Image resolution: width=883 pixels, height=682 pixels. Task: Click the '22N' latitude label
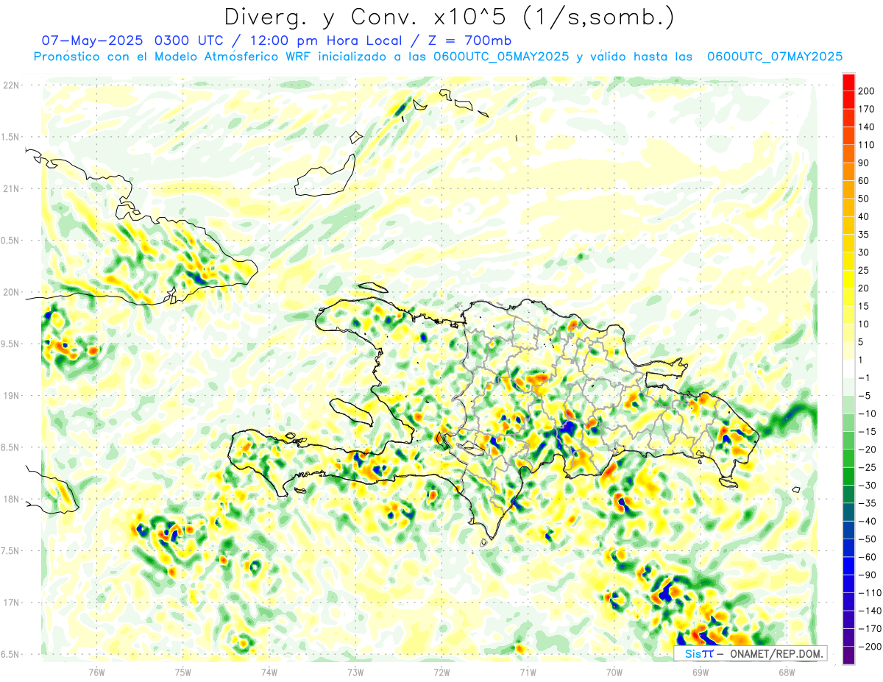11,85
